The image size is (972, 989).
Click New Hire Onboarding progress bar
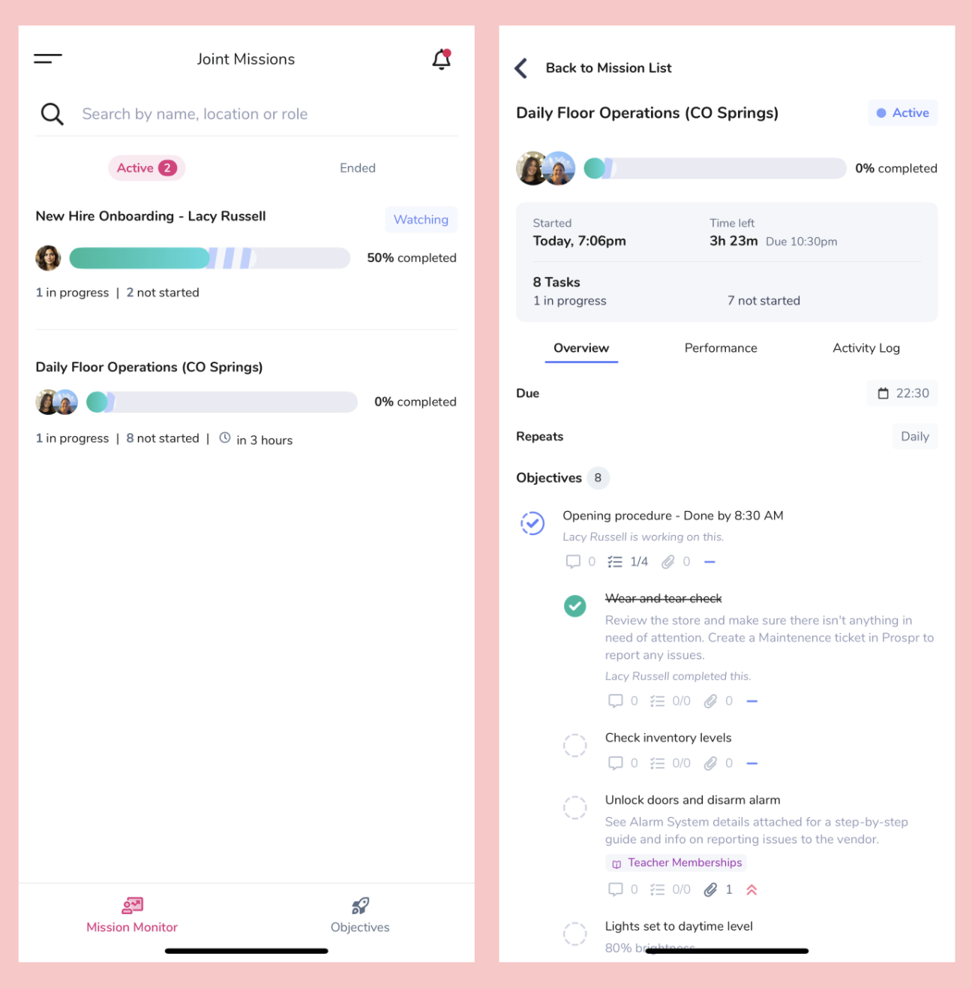point(209,258)
